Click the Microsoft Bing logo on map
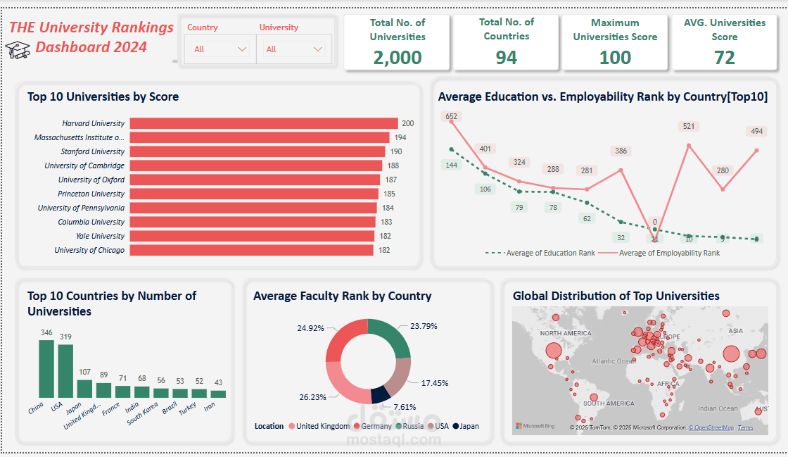788x457 pixels. [x=535, y=426]
